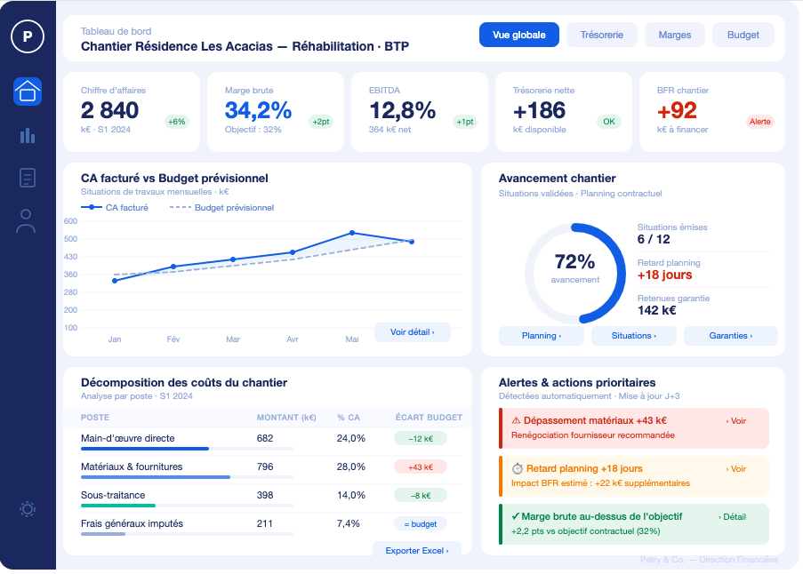Click the P logo circle in sidebar
This screenshot has height=574, width=803.
point(28,36)
